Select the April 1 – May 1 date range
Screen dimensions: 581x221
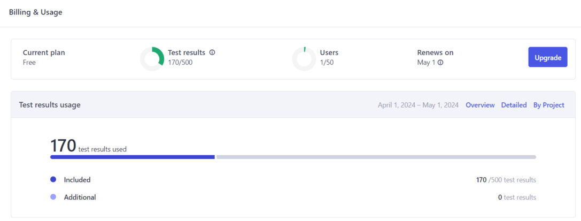(418, 105)
